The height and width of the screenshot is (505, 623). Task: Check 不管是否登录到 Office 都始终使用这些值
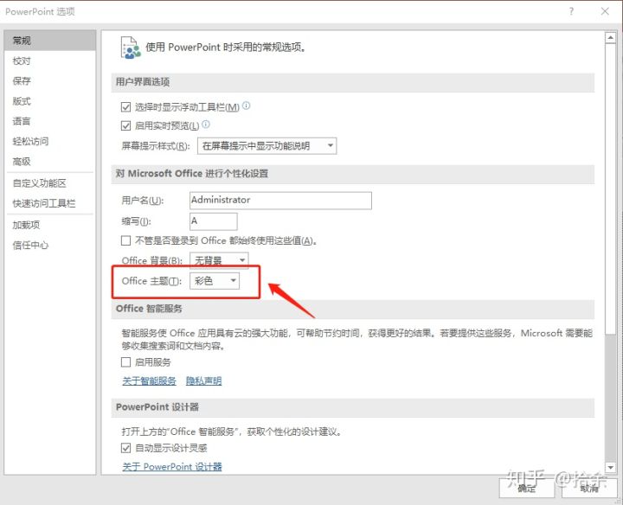(125, 240)
